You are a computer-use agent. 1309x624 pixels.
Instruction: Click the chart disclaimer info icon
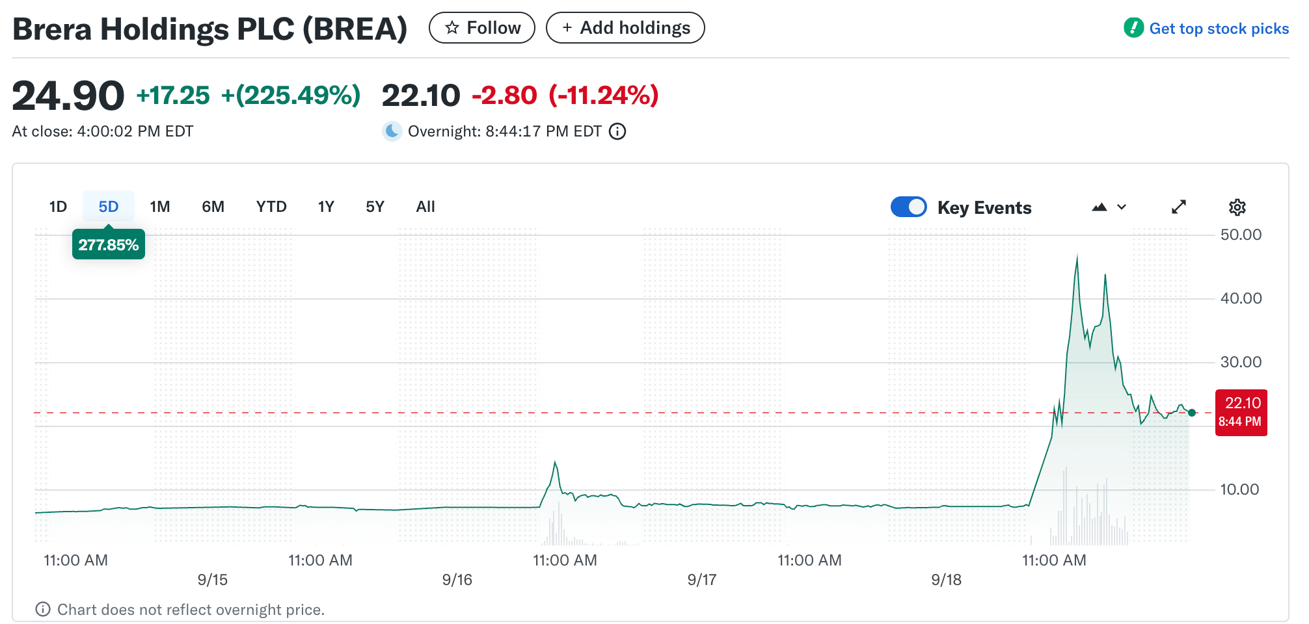pos(43,609)
